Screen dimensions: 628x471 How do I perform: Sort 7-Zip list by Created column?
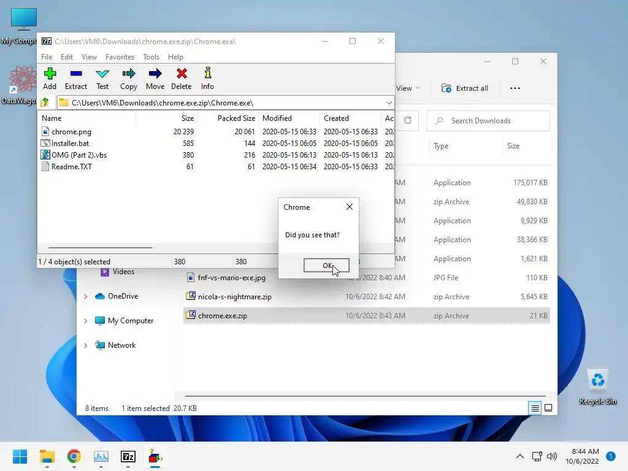[x=350, y=118]
